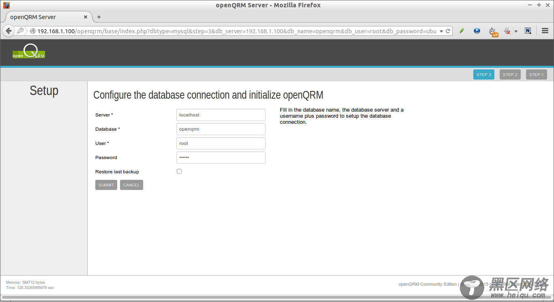This screenshot has height=302, width=554.
Task: Click the URL address bar
Action: coord(237,31)
